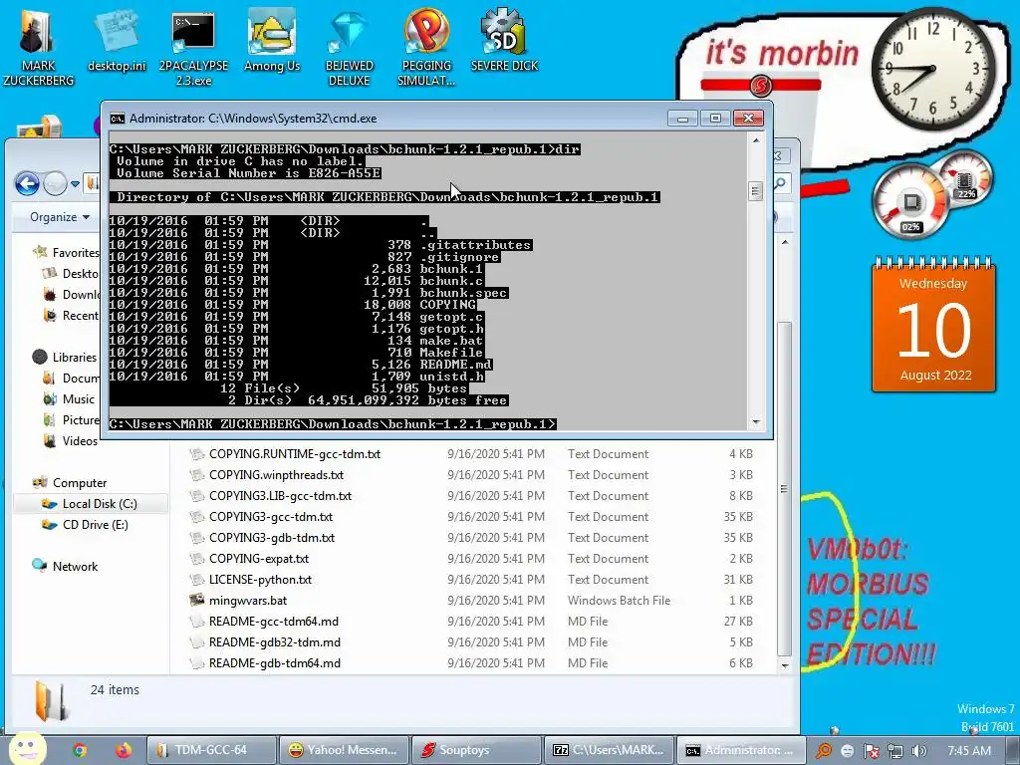This screenshot has width=1020, height=765.
Task: Select the mingwvars.bat file icon
Action: click(x=196, y=600)
